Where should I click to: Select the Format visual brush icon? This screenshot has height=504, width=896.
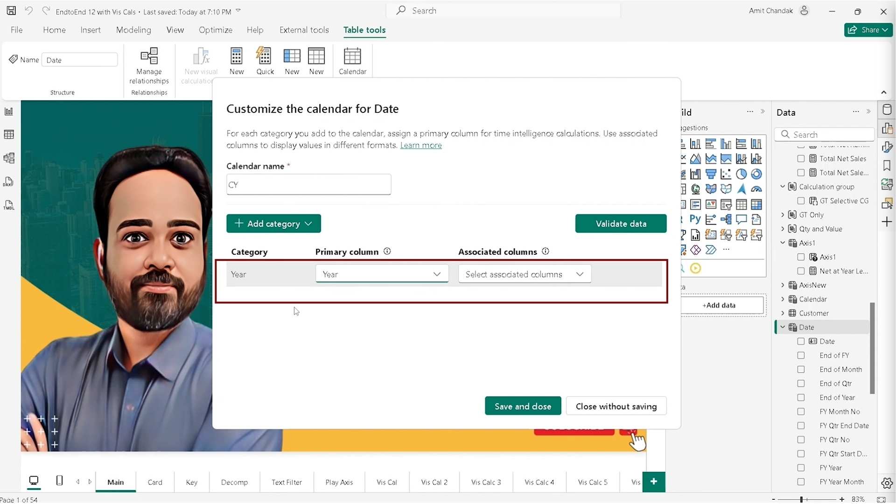pyautogui.click(x=888, y=147)
